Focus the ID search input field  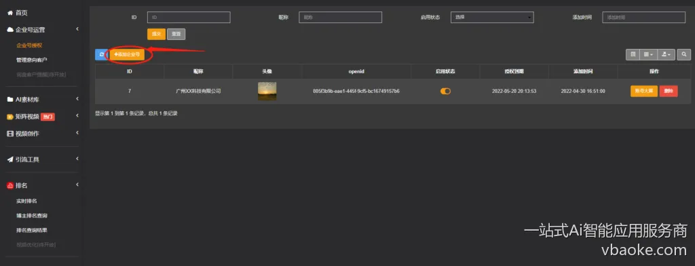pos(189,17)
